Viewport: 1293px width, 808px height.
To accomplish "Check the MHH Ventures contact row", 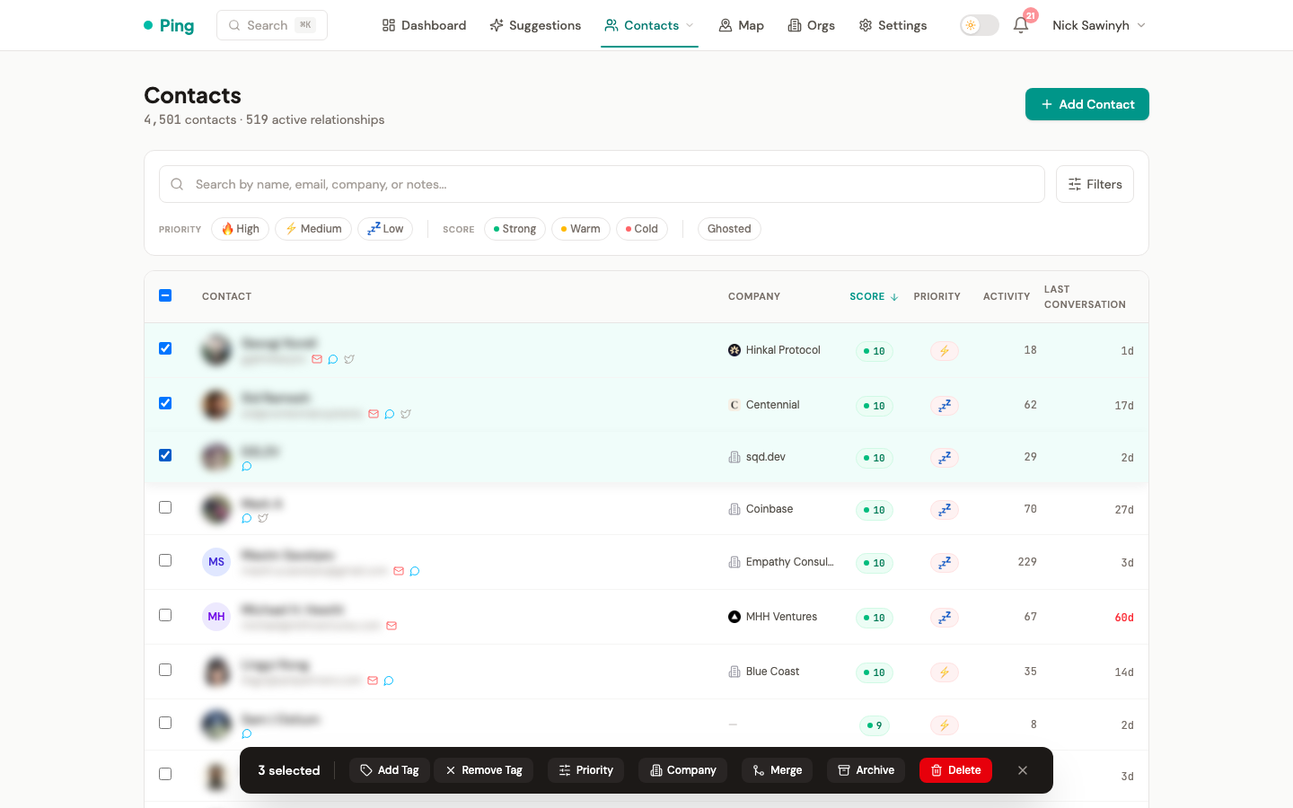I will pyautogui.click(x=165, y=615).
